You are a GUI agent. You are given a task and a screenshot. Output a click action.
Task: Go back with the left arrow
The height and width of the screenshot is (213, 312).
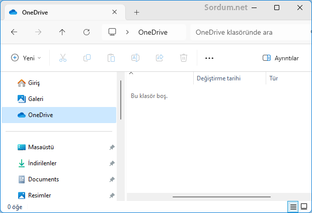(14, 32)
